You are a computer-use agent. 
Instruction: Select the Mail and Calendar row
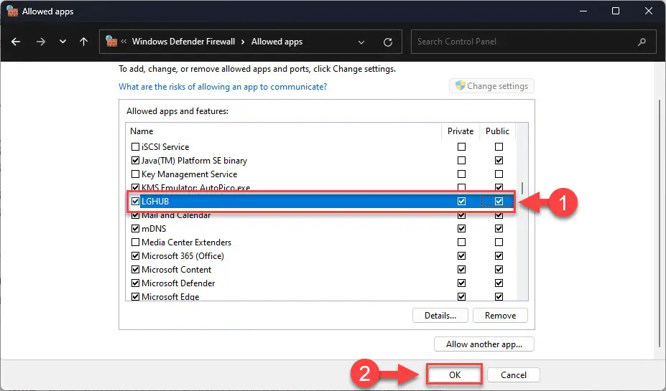pos(320,215)
